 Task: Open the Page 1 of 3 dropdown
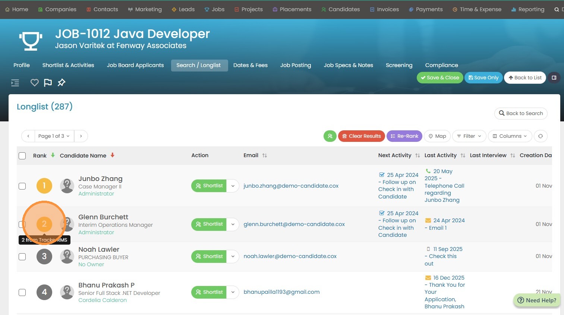[54, 136]
